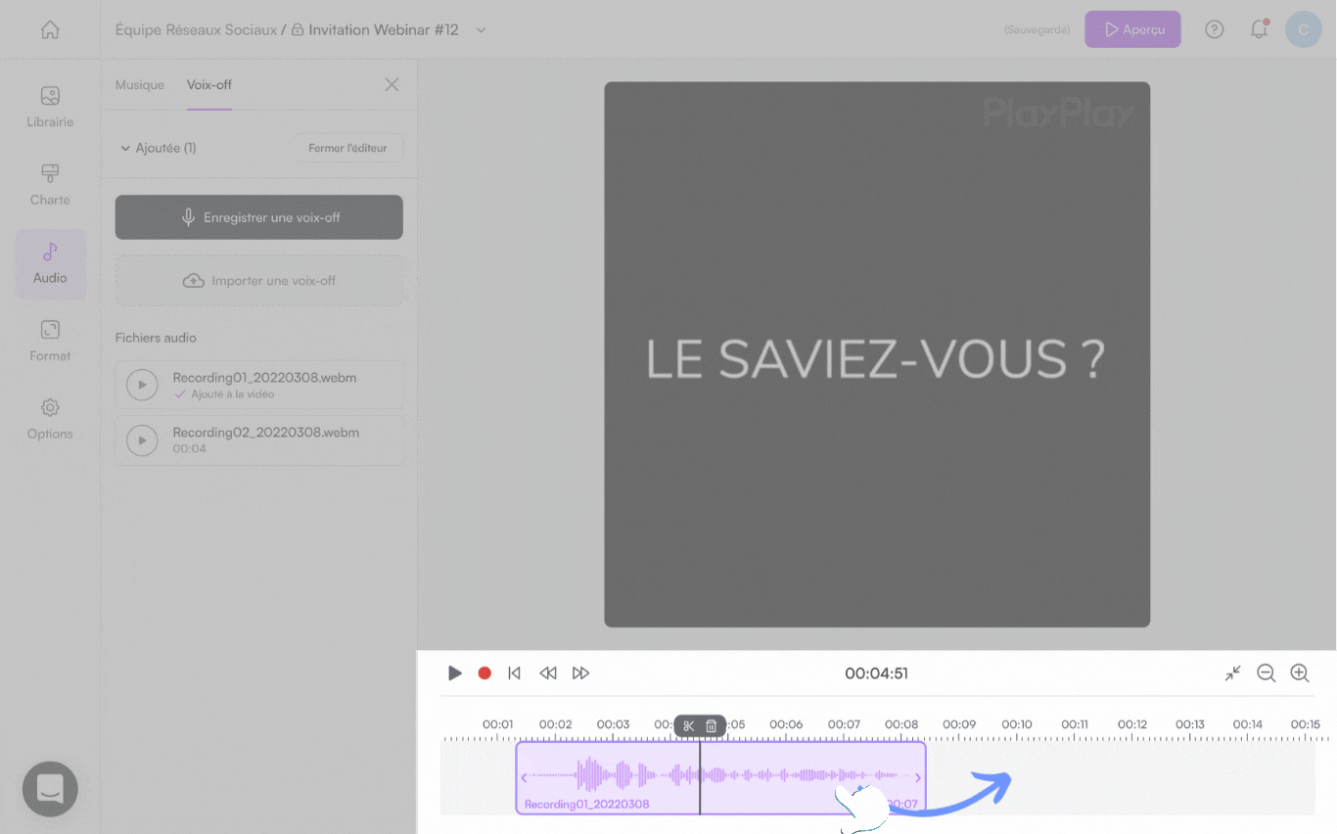Start timeline playback with the play button
The width and height of the screenshot is (1337, 834).
click(455, 673)
